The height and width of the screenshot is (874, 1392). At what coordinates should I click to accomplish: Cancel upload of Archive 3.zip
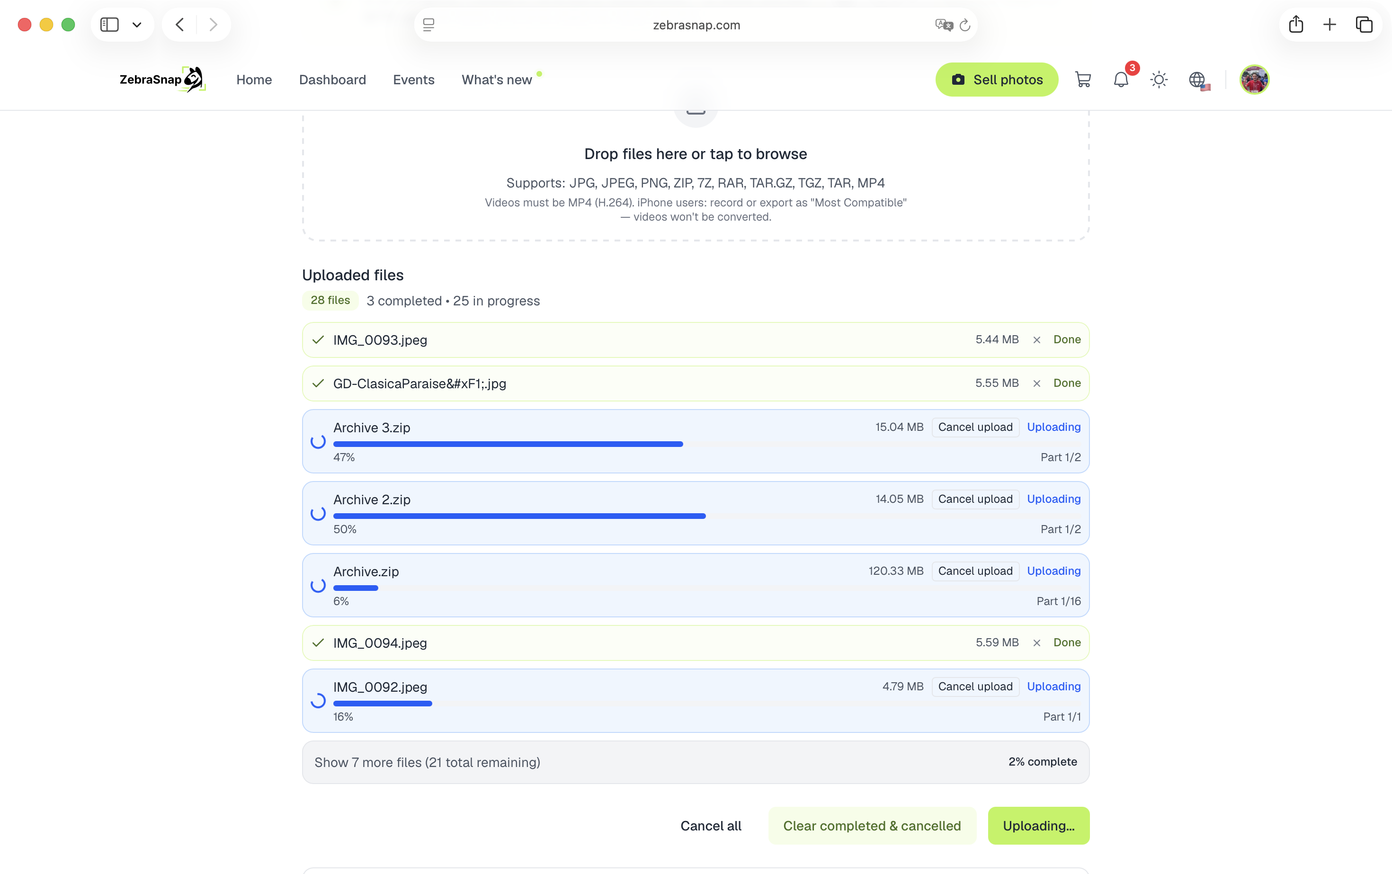(x=975, y=427)
